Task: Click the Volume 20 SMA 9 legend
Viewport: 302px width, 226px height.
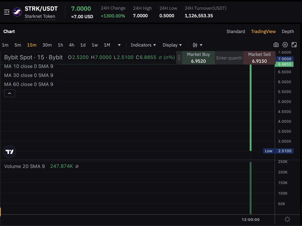Action: 24,166
